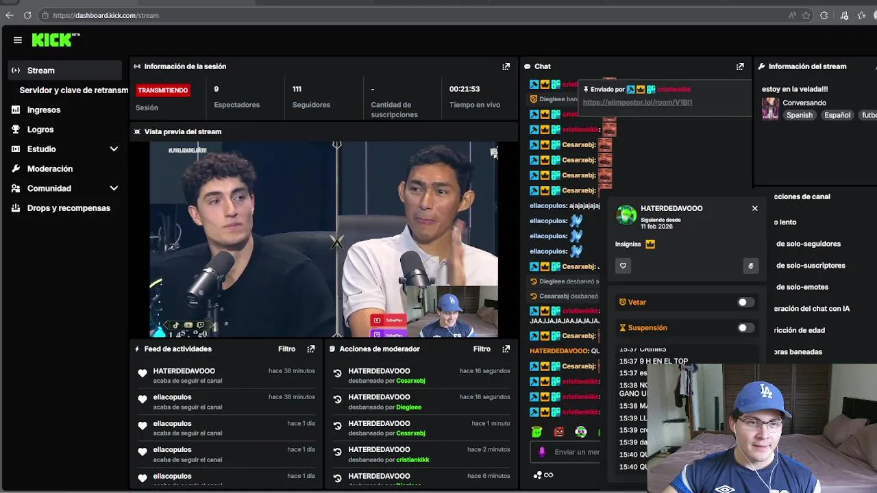Screen dimensions: 877x493
Task: Click the Spanish tag
Action: point(799,115)
